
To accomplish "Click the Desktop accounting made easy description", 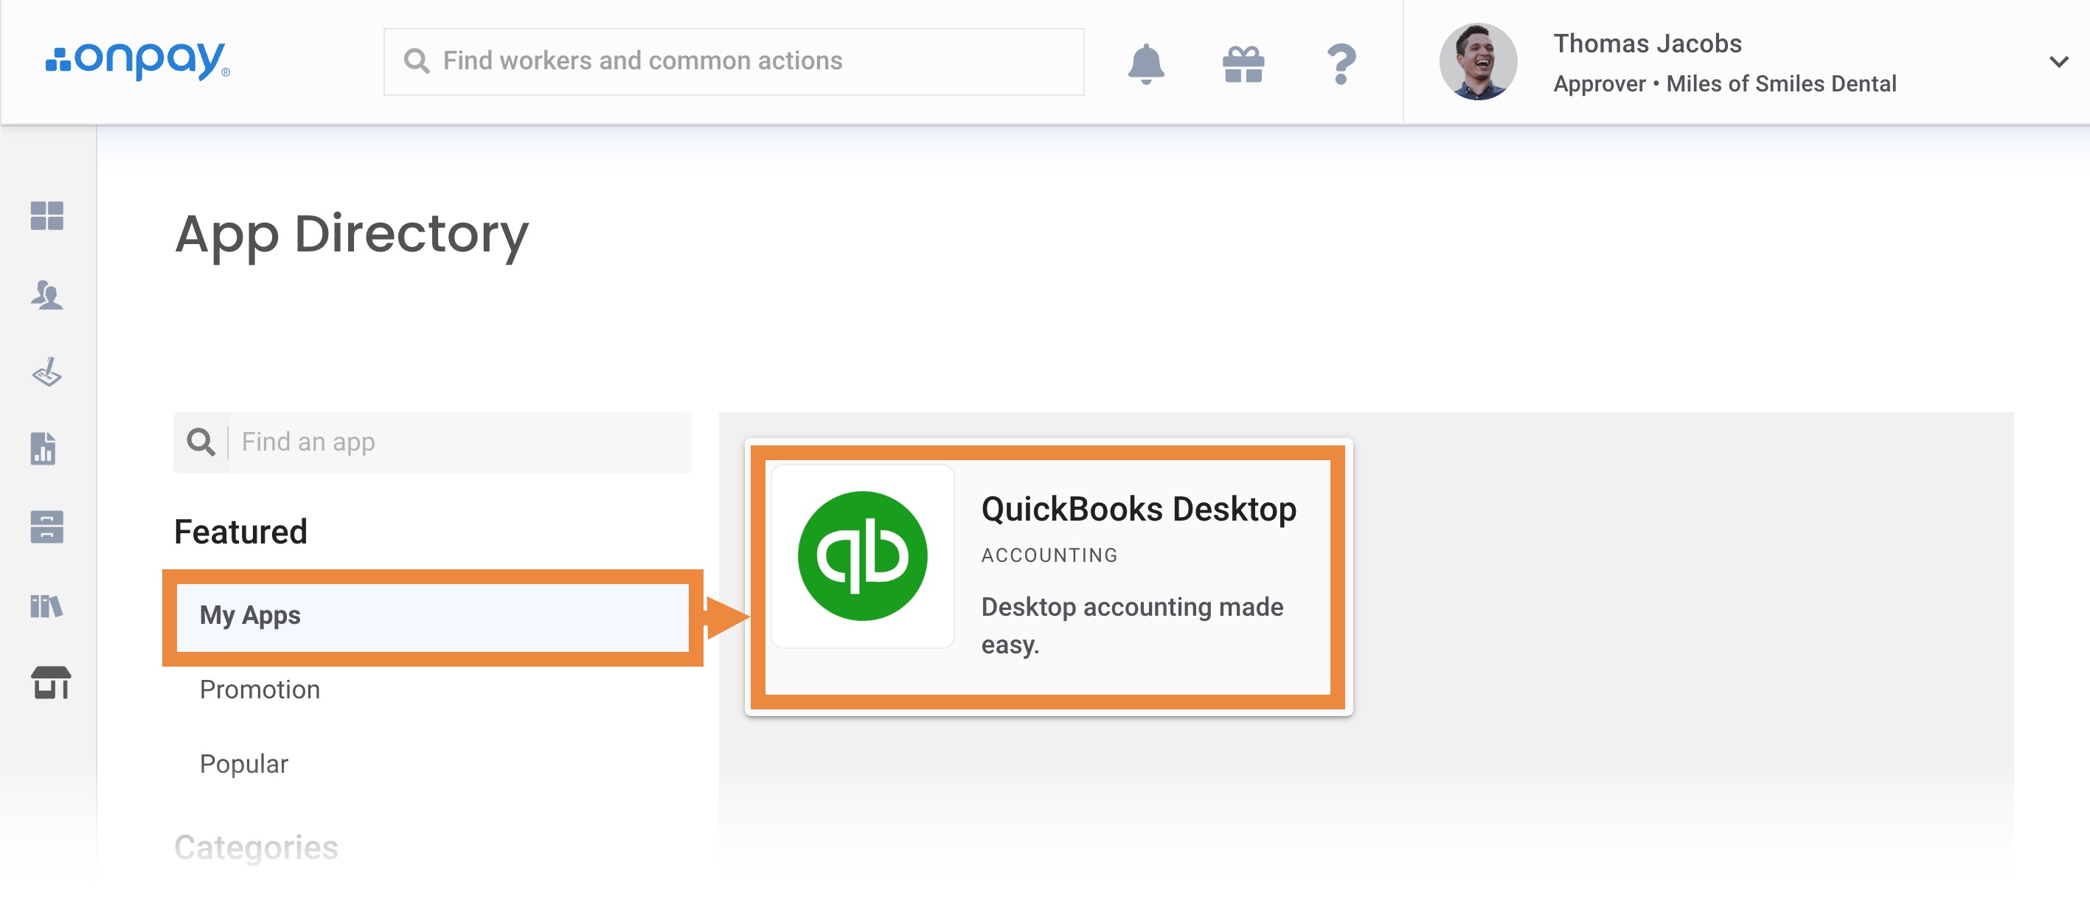I will [1132, 625].
